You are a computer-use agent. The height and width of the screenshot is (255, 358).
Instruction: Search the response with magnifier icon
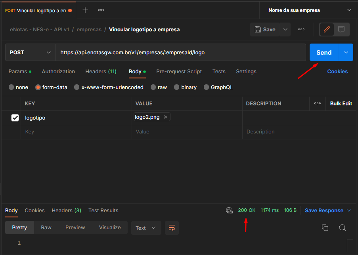coord(342,228)
